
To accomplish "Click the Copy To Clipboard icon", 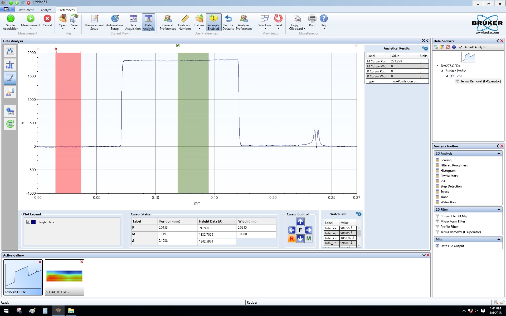I will tap(297, 19).
